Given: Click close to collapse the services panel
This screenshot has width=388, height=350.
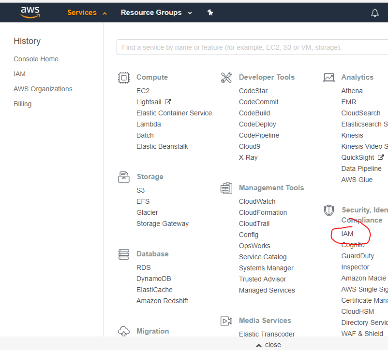Looking at the screenshot, I should pos(269,345).
